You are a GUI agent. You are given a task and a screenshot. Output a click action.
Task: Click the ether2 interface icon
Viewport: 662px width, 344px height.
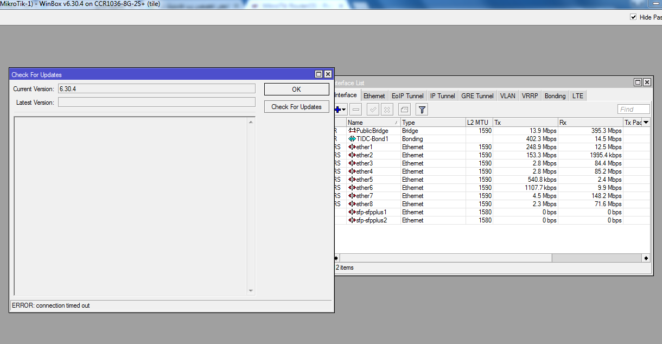[x=352, y=155]
